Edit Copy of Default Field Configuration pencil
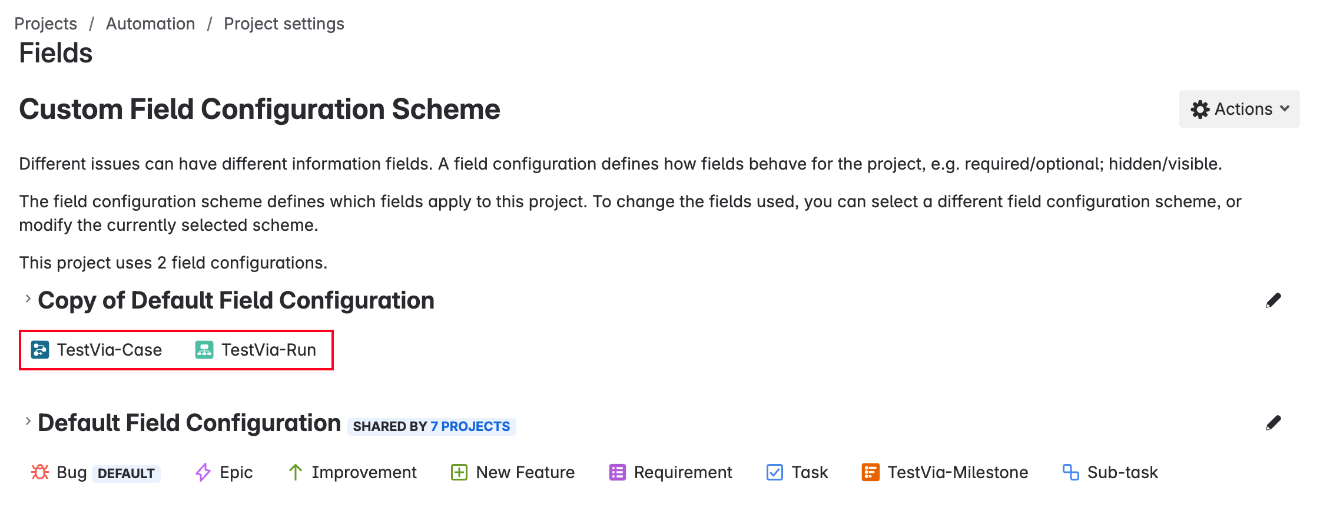The width and height of the screenshot is (1320, 517). 1273,301
